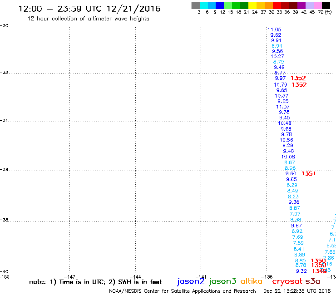Click the red 1351 time label

(x=309, y=173)
